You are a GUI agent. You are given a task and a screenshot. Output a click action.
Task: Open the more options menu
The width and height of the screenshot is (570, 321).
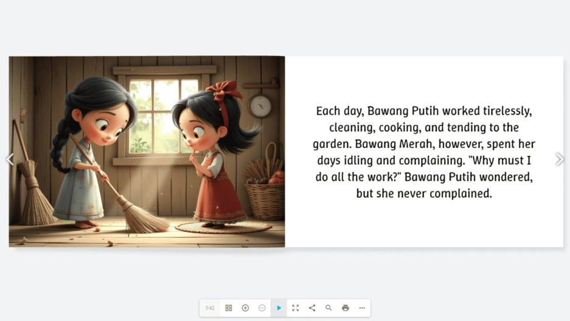362,308
